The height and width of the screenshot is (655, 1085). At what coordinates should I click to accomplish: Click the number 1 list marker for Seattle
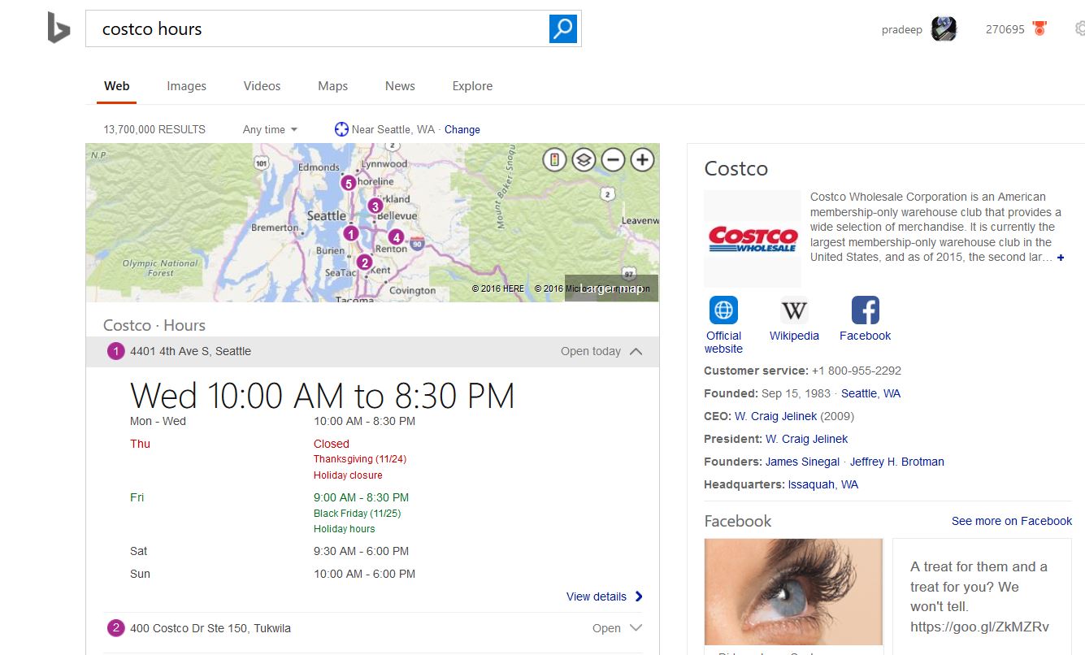(115, 351)
